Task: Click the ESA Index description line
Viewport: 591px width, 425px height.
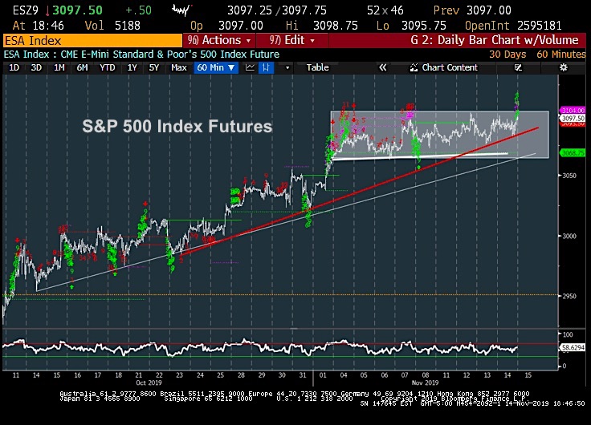Action: coord(141,55)
